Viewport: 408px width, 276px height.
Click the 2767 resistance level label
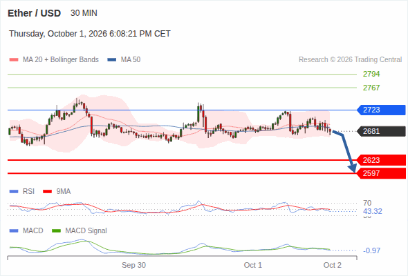371,88
